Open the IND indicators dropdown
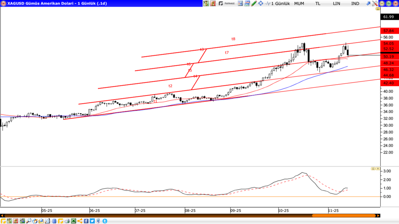This screenshot has width=399, height=224. point(355,3)
